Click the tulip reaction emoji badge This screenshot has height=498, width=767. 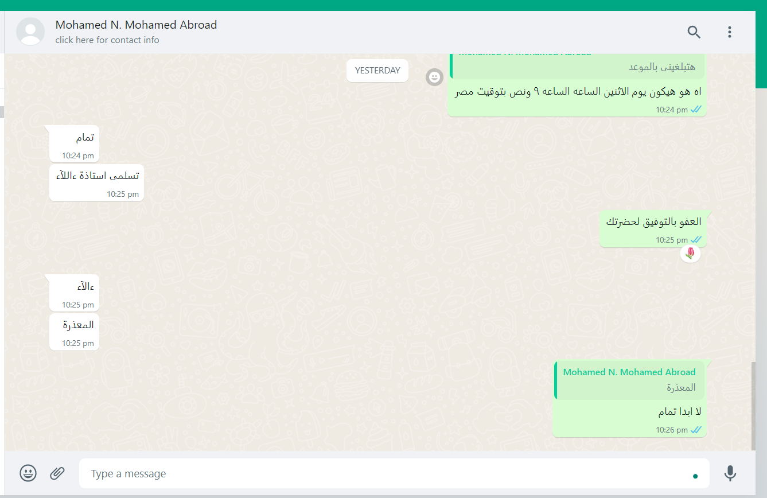(690, 253)
